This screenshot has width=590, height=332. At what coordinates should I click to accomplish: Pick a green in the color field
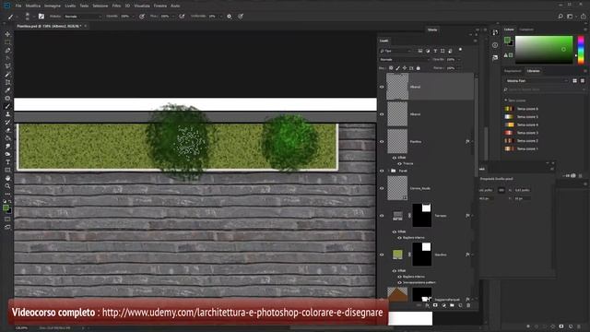click(544, 50)
